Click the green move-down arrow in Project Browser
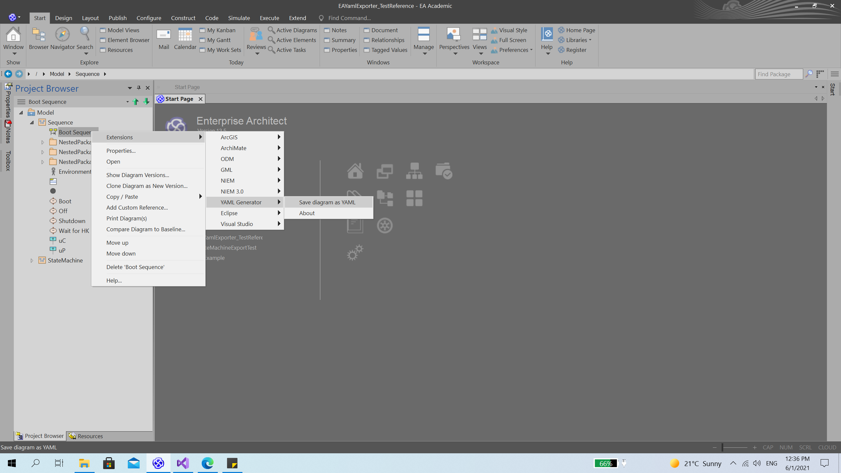841x473 pixels. [146, 102]
